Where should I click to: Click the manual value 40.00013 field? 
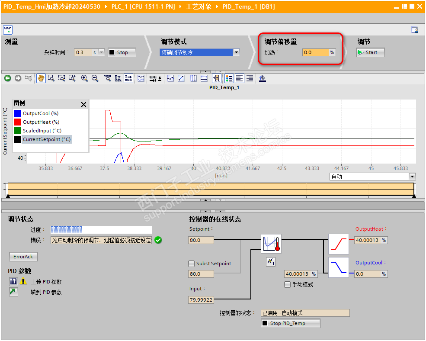coord(301,274)
